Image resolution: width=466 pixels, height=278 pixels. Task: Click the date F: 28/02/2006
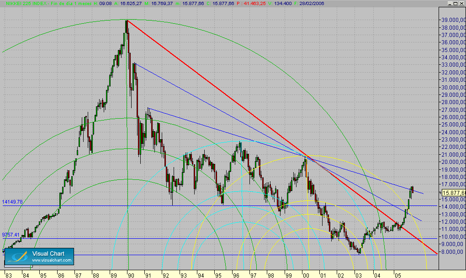tap(309, 4)
